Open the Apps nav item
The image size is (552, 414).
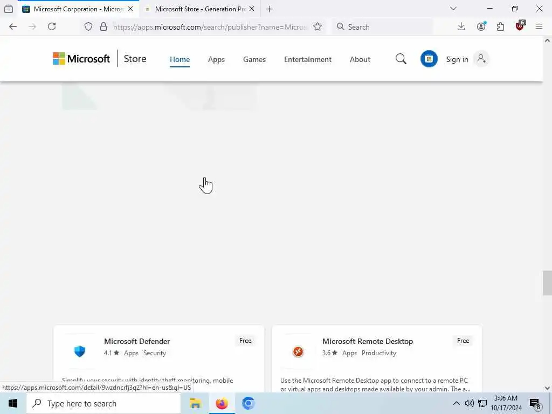point(216,59)
